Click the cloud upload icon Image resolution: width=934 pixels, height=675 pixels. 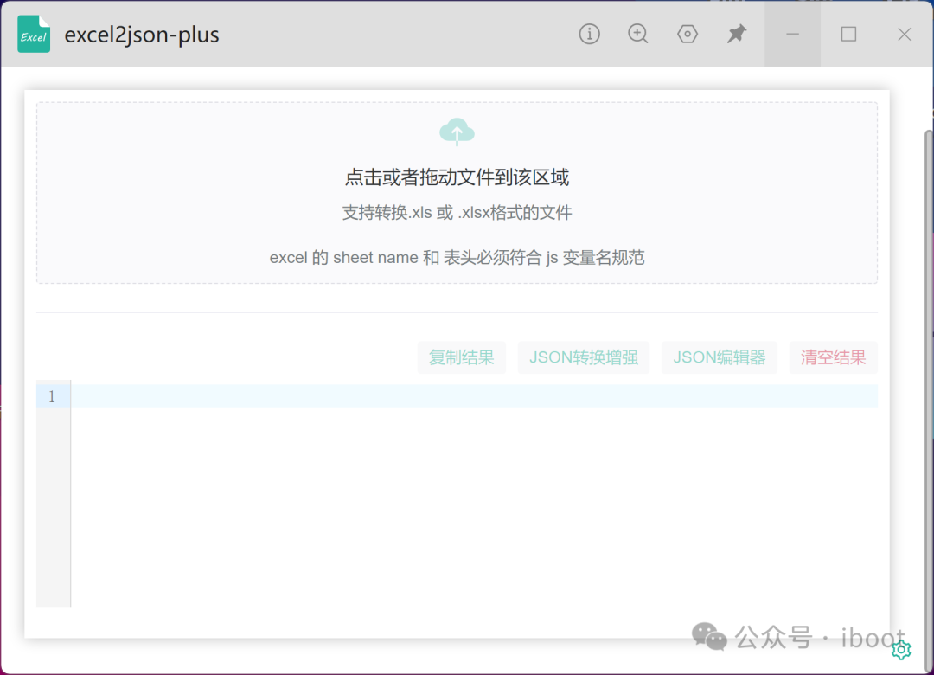point(457,132)
